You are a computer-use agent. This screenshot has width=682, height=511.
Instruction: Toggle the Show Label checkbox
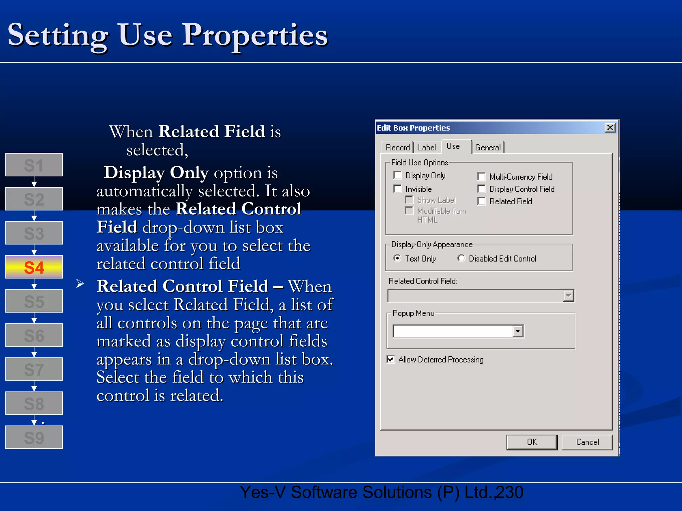(x=409, y=200)
